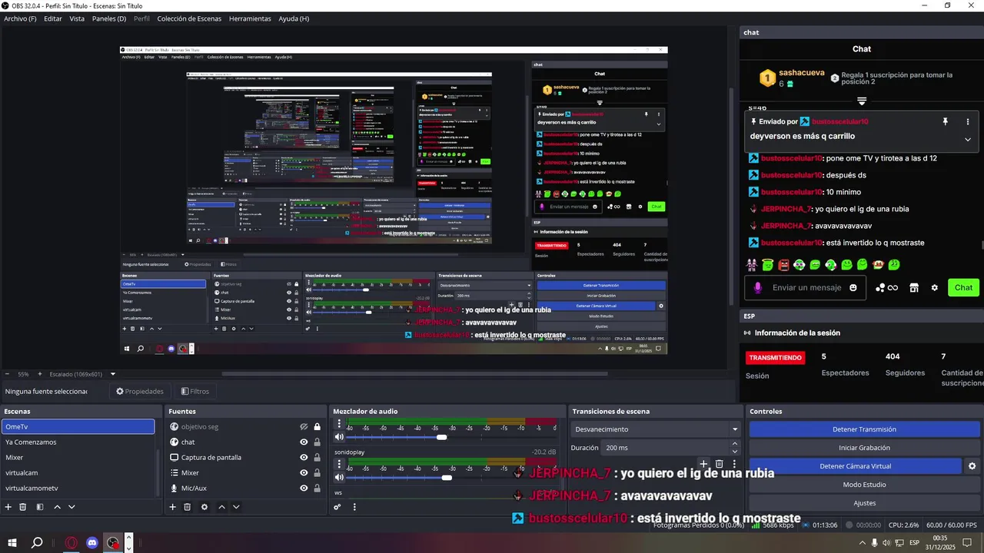Click the microphone icon in the chat message box
984x553 pixels.
coord(758,287)
